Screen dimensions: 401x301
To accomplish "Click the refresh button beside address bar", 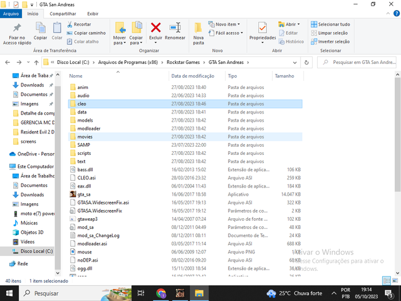I will [x=306, y=63].
